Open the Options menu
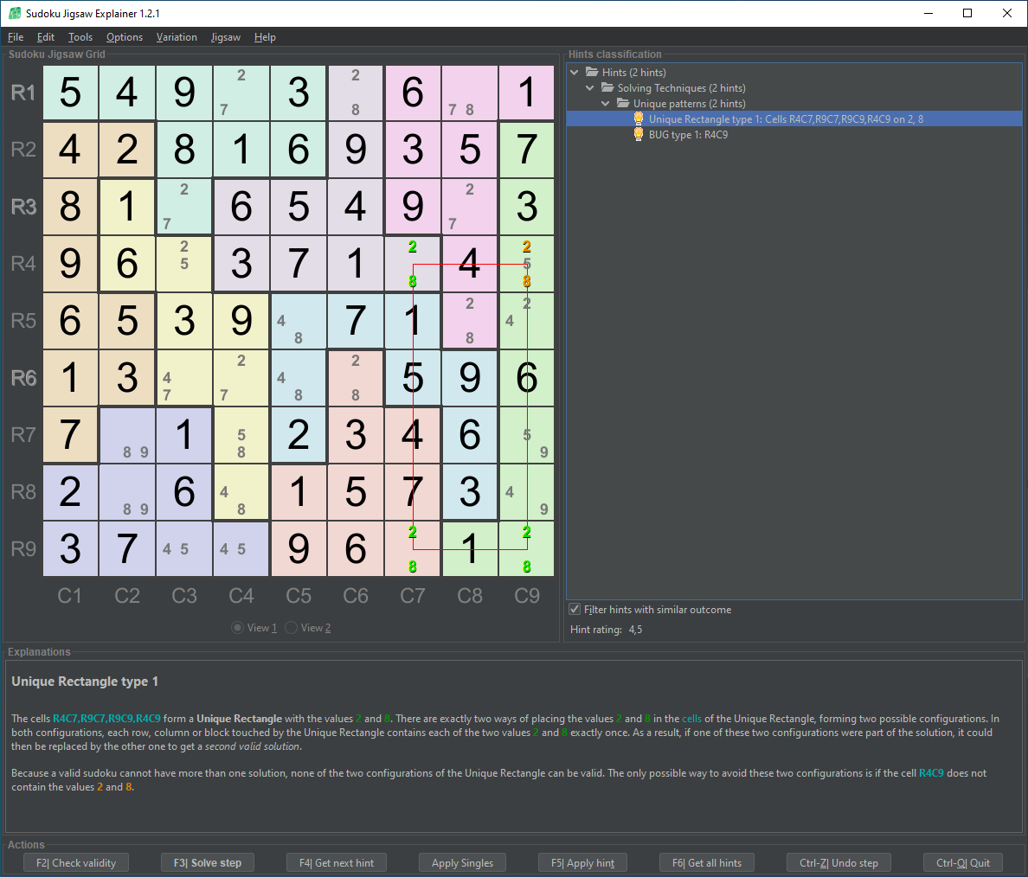The height and width of the screenshot is (877, 1028). (125, 37)
